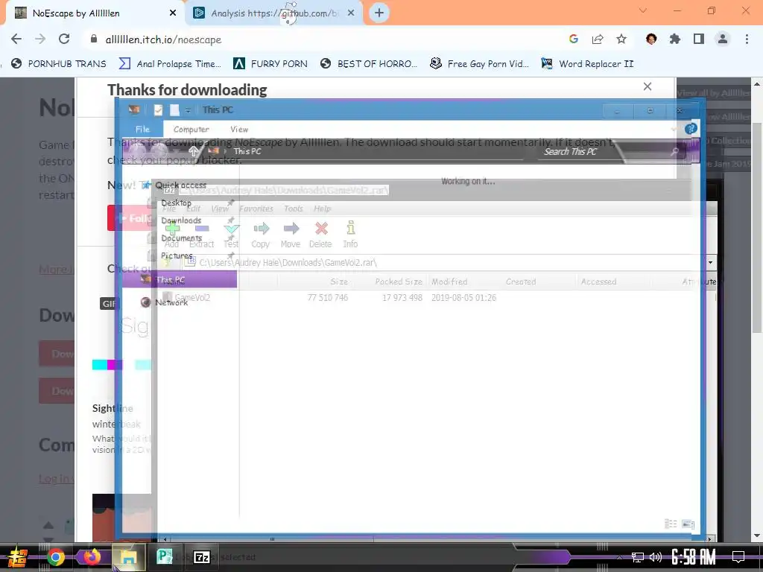Open BEST OF HORRO... bookmark
Image resolution: width=763 pixels, height=572 pixels.
(x=370, y=64)
